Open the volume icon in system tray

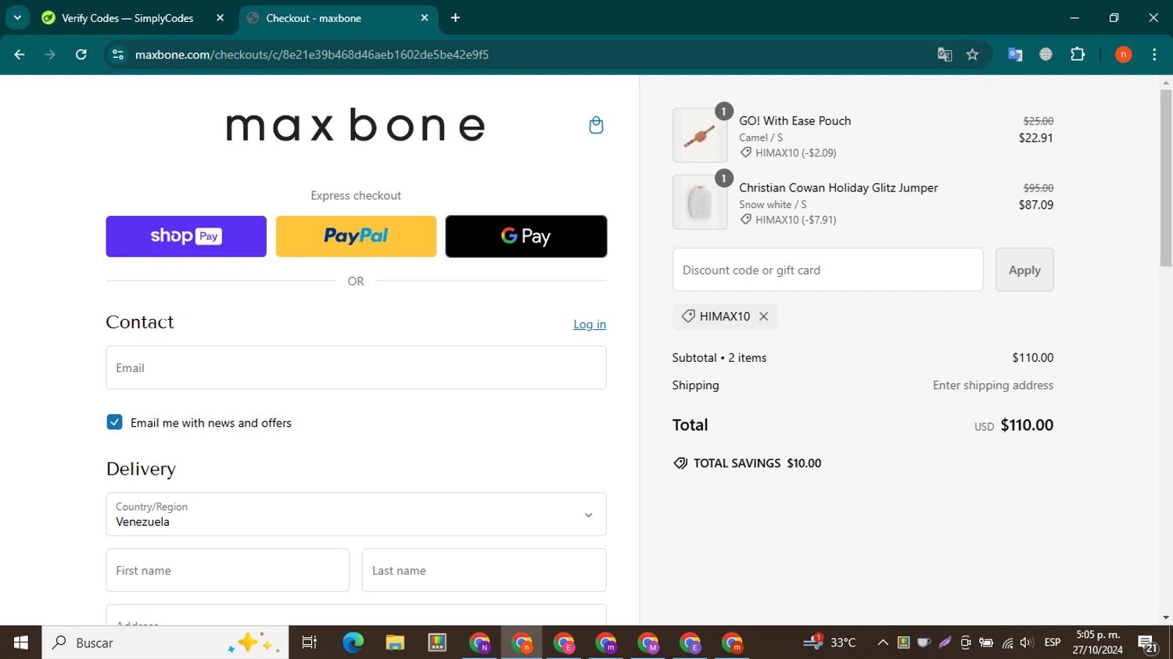pos(1027,643)
